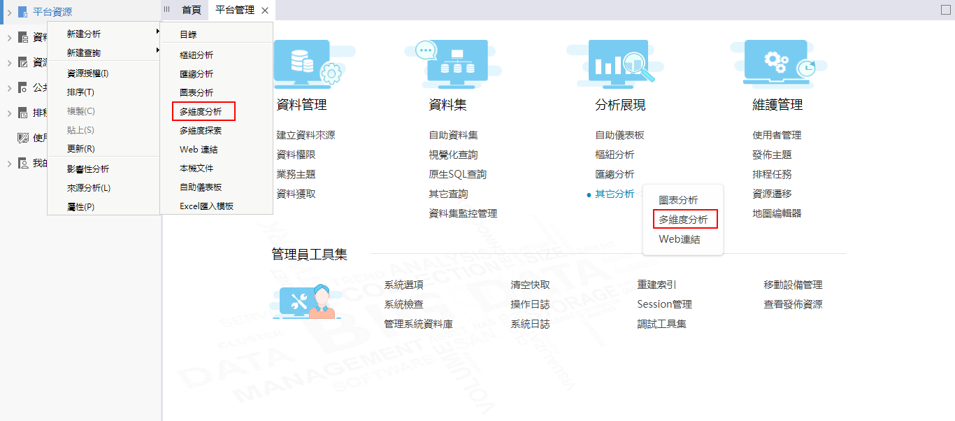Open the 自助儀表板 link under 分析展現
The image size is (955, 421).
[x=619, y=135]
